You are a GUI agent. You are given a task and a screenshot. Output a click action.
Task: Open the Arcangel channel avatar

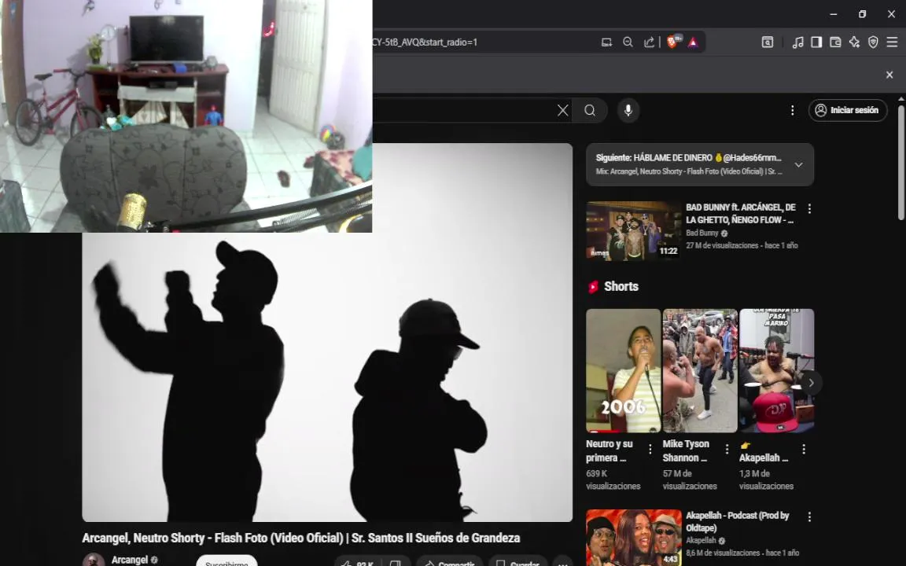point(93,560)
